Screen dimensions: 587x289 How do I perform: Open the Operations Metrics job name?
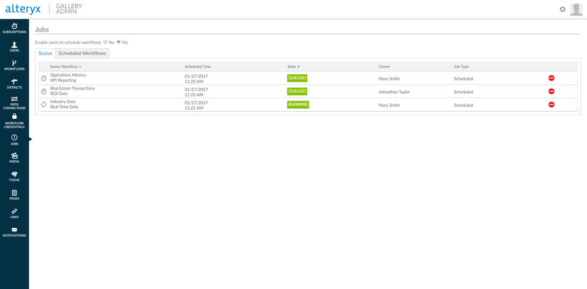(68, 75)
